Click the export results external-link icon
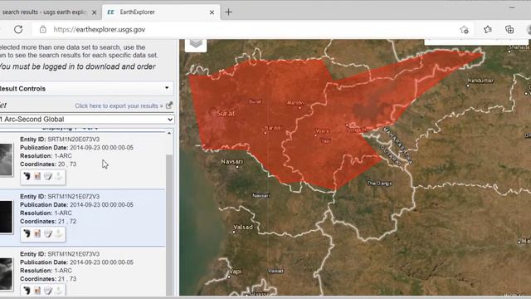The width and height of the screenshot is (531, 299). (x=169, y=105)
